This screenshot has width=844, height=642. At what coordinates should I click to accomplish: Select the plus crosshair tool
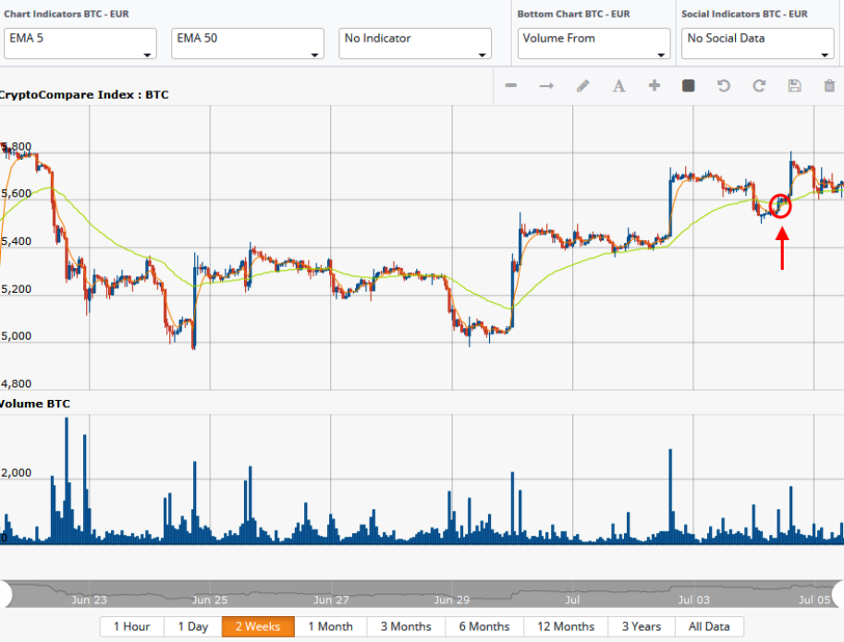tap(654, 86)
